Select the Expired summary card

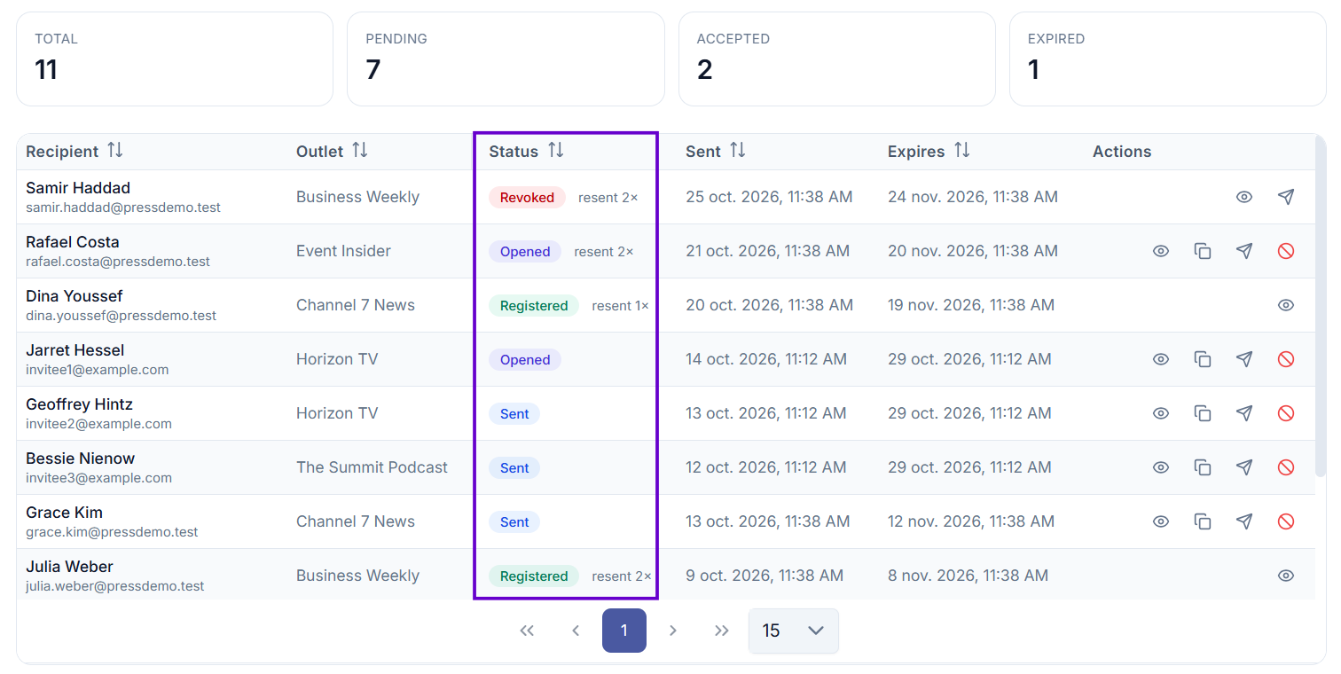1167,59
